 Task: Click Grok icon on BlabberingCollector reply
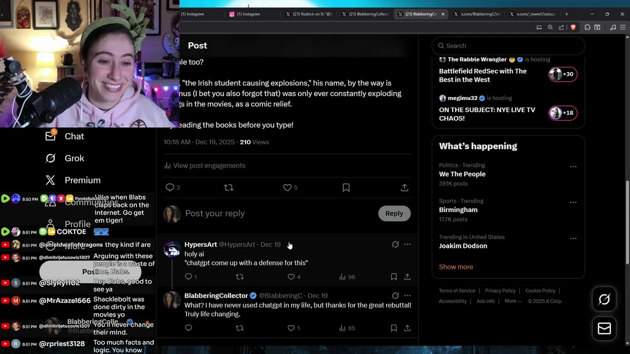pos(395,295)
